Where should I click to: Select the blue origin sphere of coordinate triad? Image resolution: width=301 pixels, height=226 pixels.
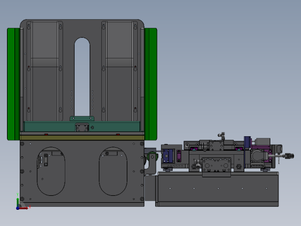click(17, 208)
